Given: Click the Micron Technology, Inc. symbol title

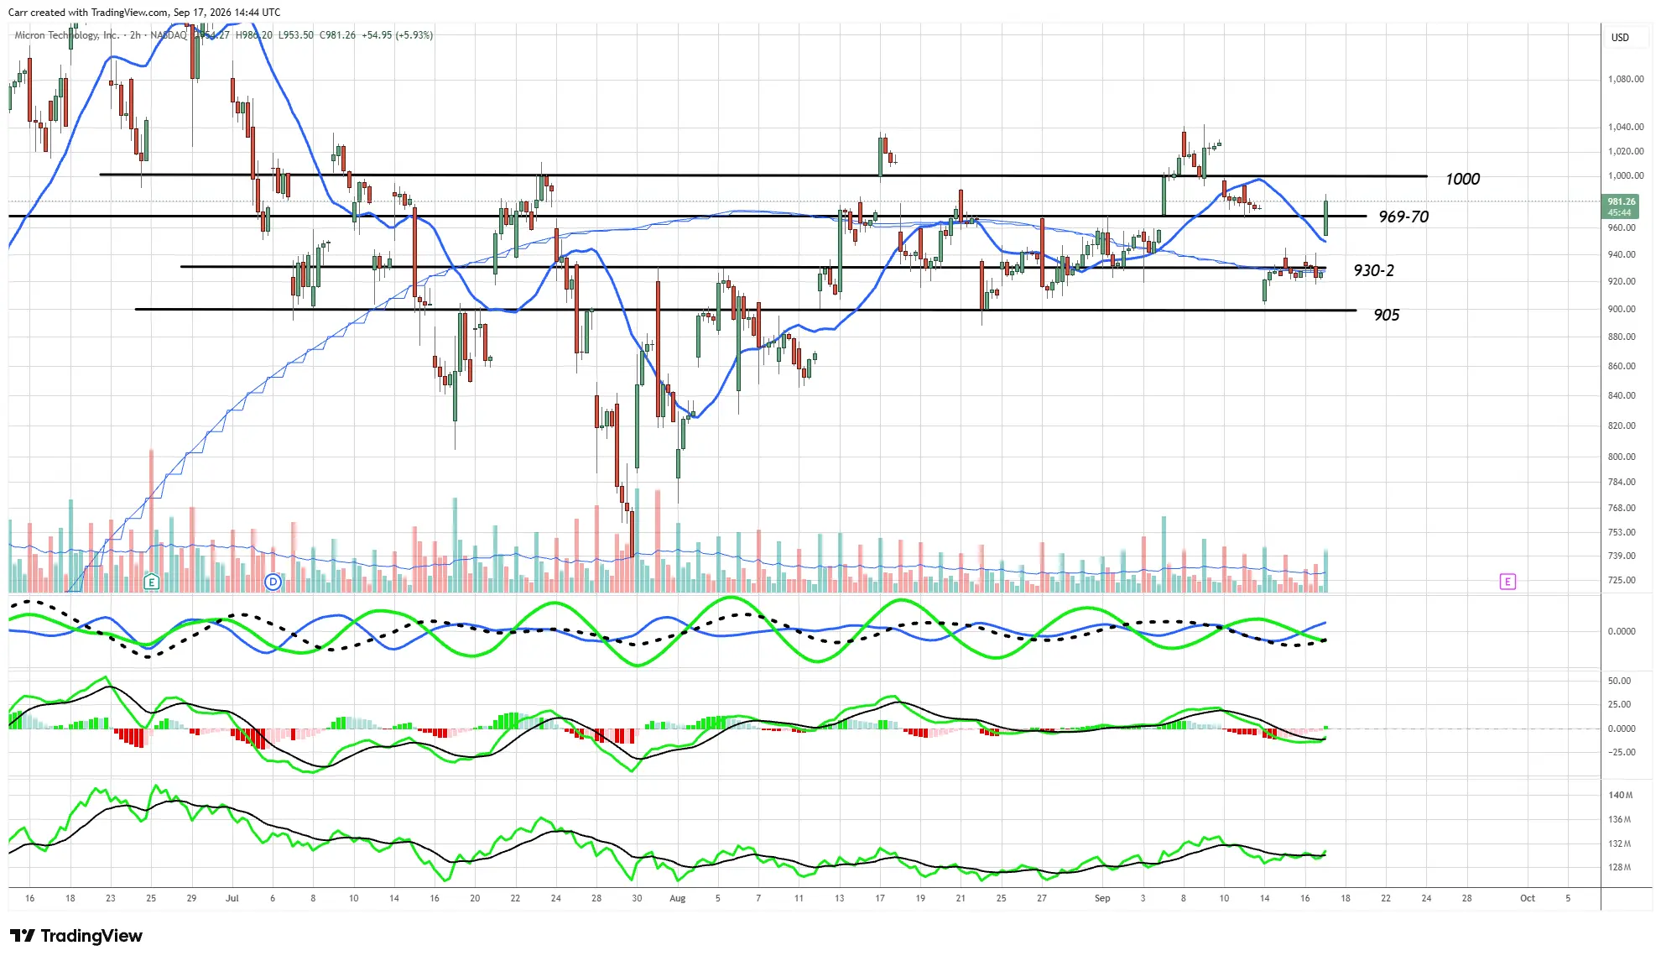Looking at the screenshot, I should pyautogui.click(x=67, y=35).
